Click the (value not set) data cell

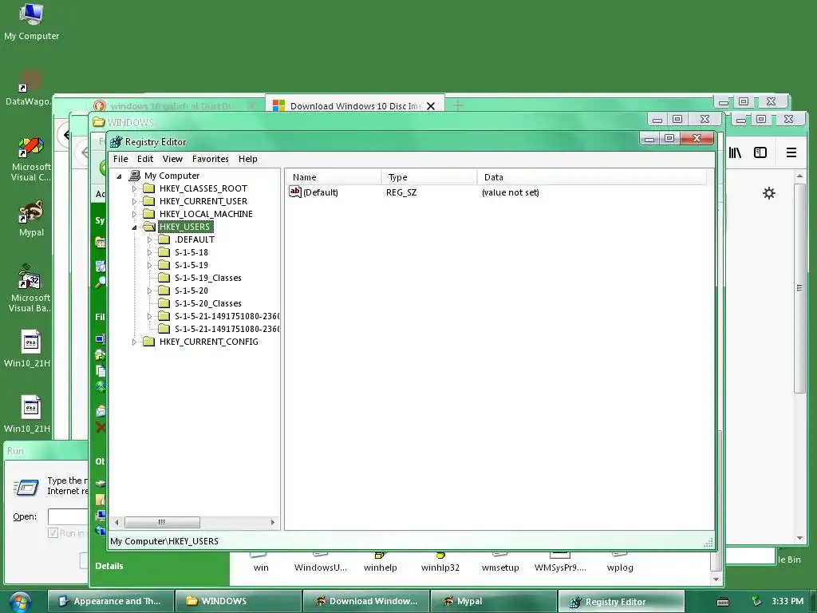coord(511,192)
